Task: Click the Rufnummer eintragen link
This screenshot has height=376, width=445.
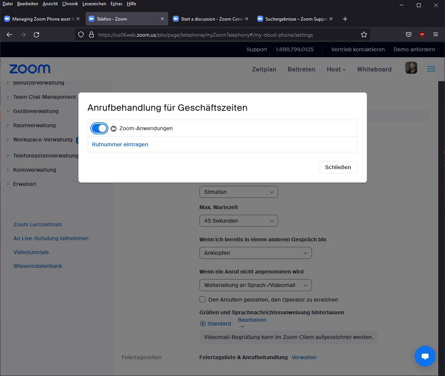Action: (x=120, y=144)
